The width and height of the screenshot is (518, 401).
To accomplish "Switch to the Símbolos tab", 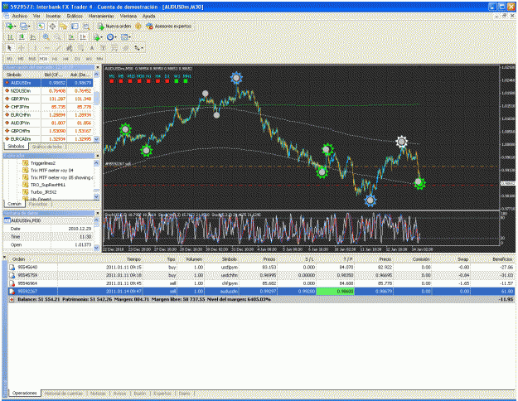I will pyautogui.click(x=16, y=147).
